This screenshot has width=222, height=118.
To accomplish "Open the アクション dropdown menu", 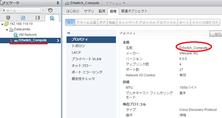I will coord(115,3).
